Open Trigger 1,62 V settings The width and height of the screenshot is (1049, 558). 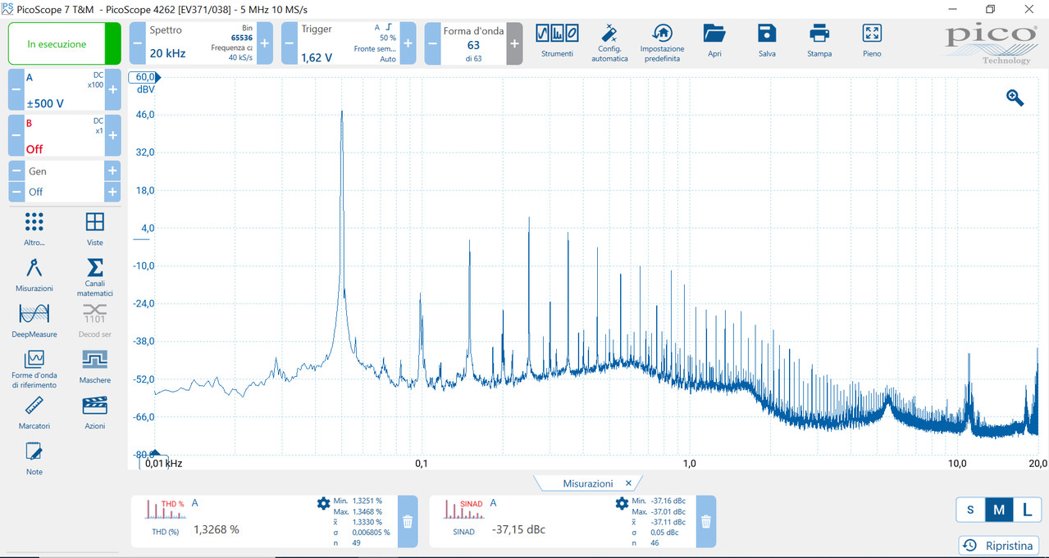click(x=349, y=43)
